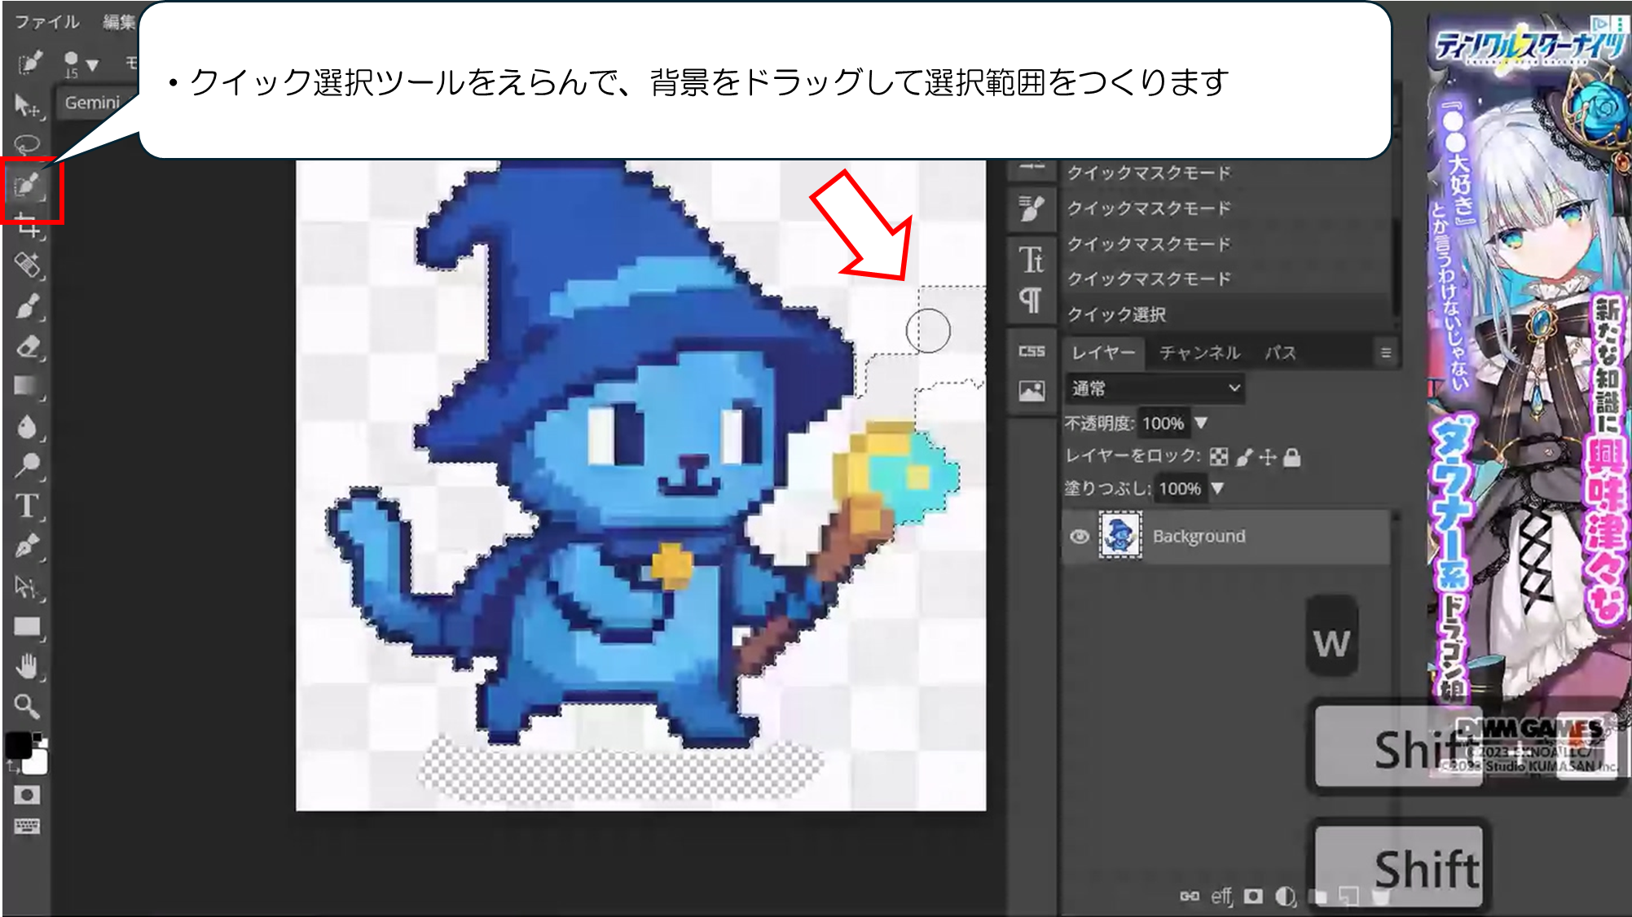
Task: Choose the Crop tool
Action: 28,226
